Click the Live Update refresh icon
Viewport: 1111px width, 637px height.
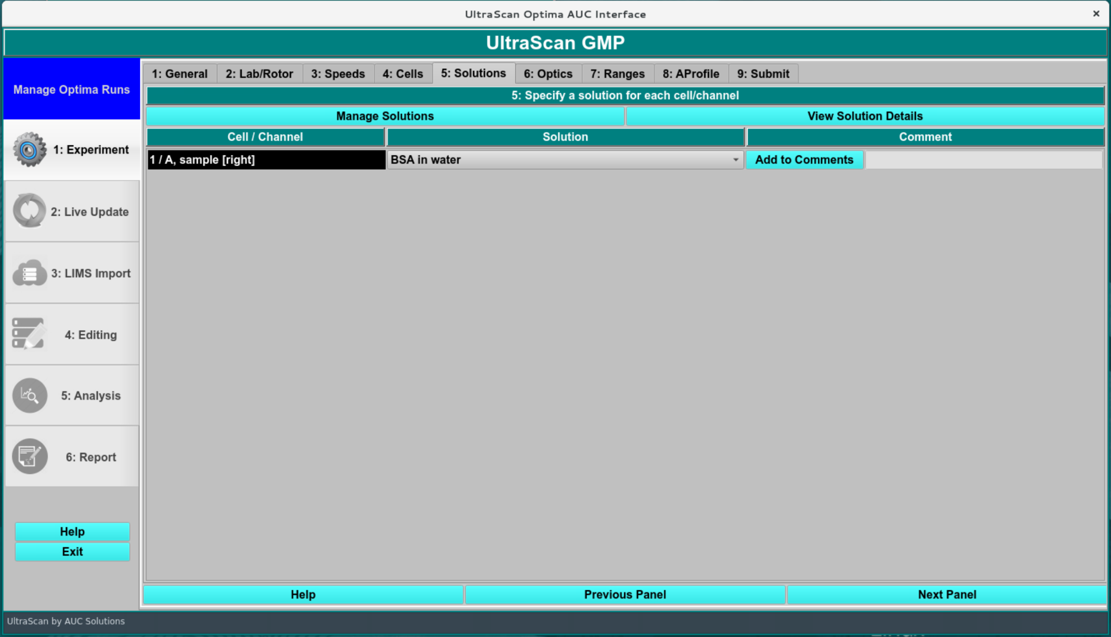tap(29, 211)
